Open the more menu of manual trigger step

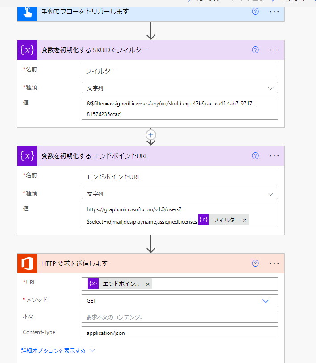click(274, 12)
